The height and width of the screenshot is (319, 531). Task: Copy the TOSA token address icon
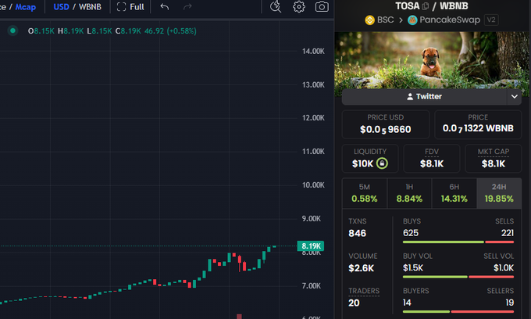426,6
